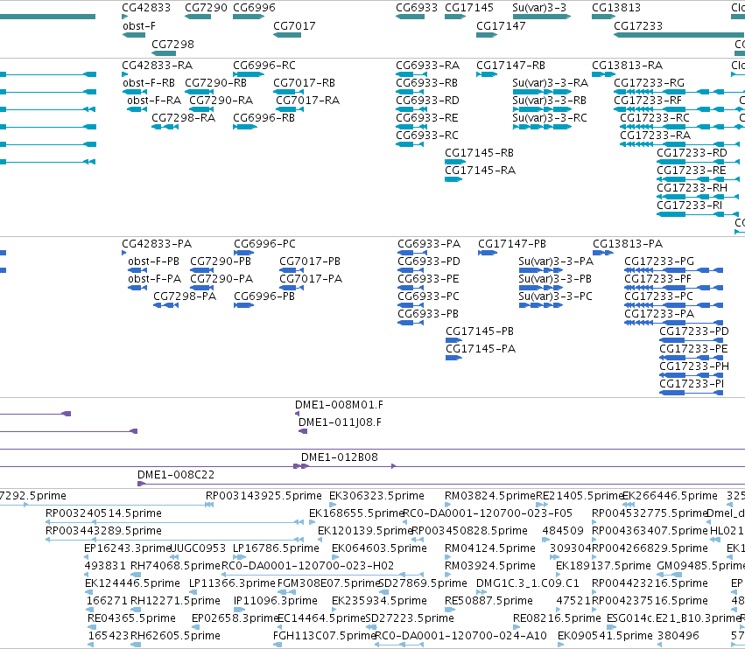
Task: Select transcript CG17233-RI
Action: [690, 206]
